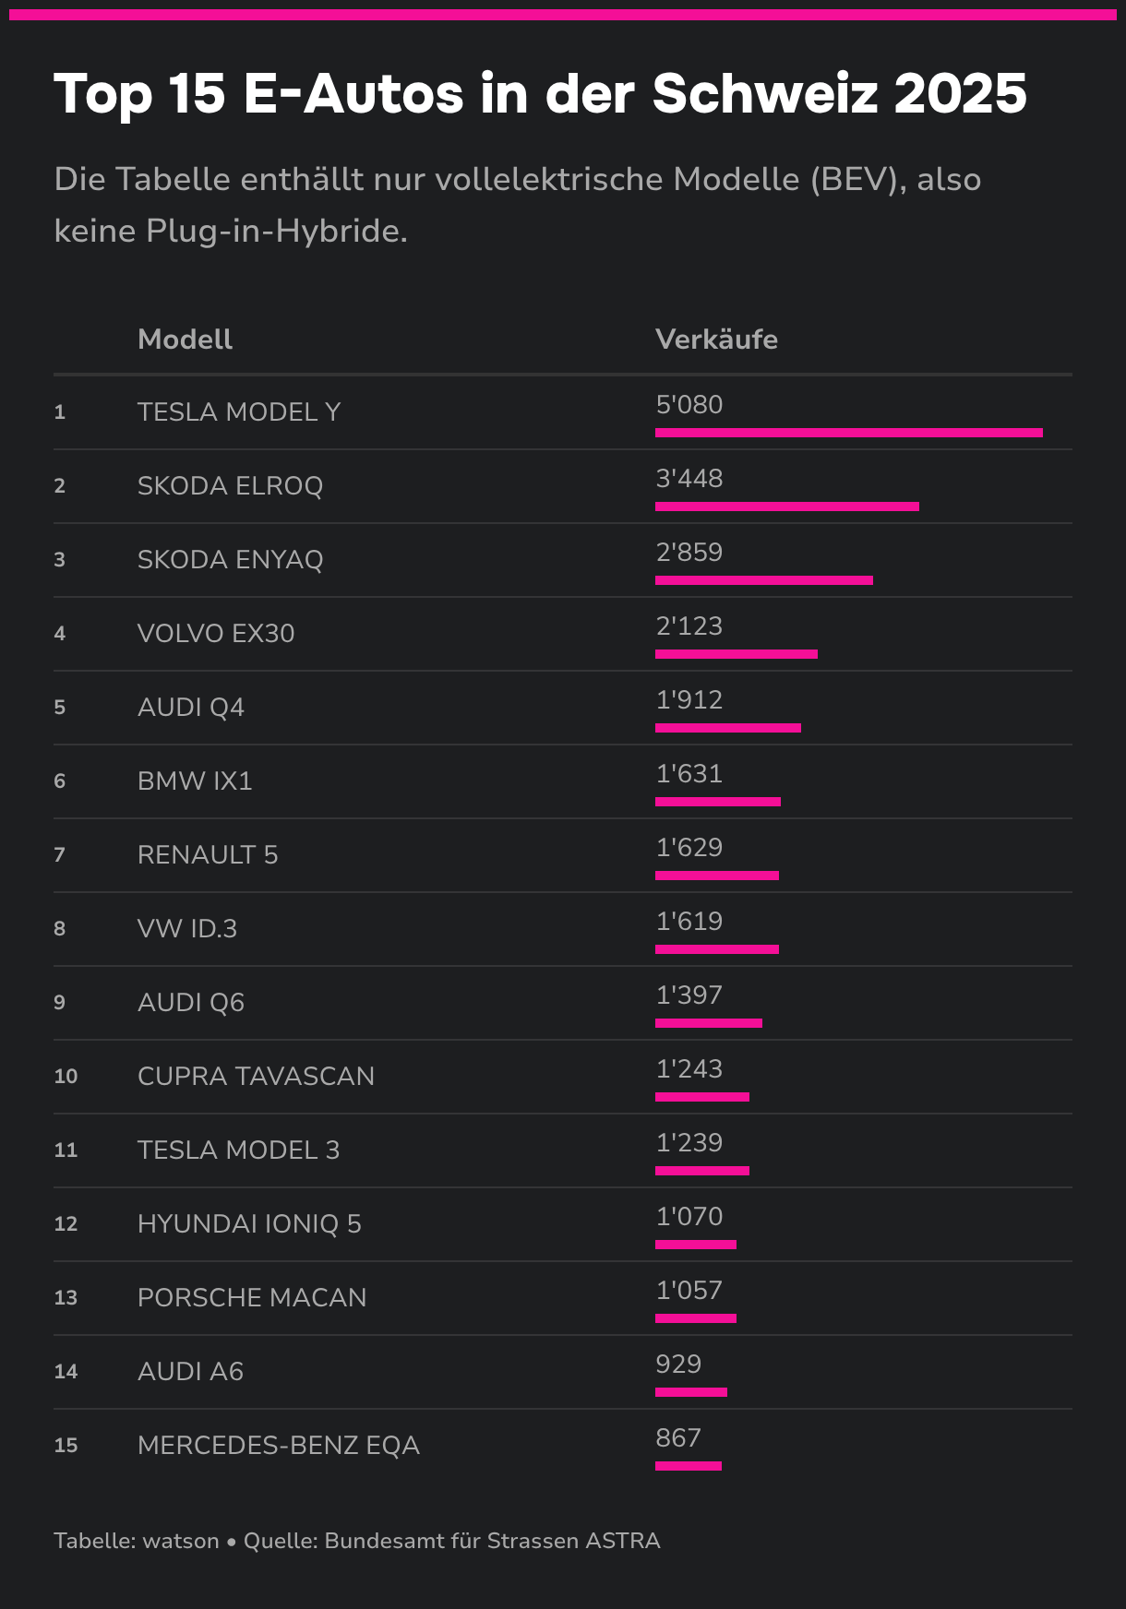The height and width of the screenshot is (1609, 1126).
Task: Click the Bundesamt für Strassen ASTRA source text
Action: point(492,1541)
